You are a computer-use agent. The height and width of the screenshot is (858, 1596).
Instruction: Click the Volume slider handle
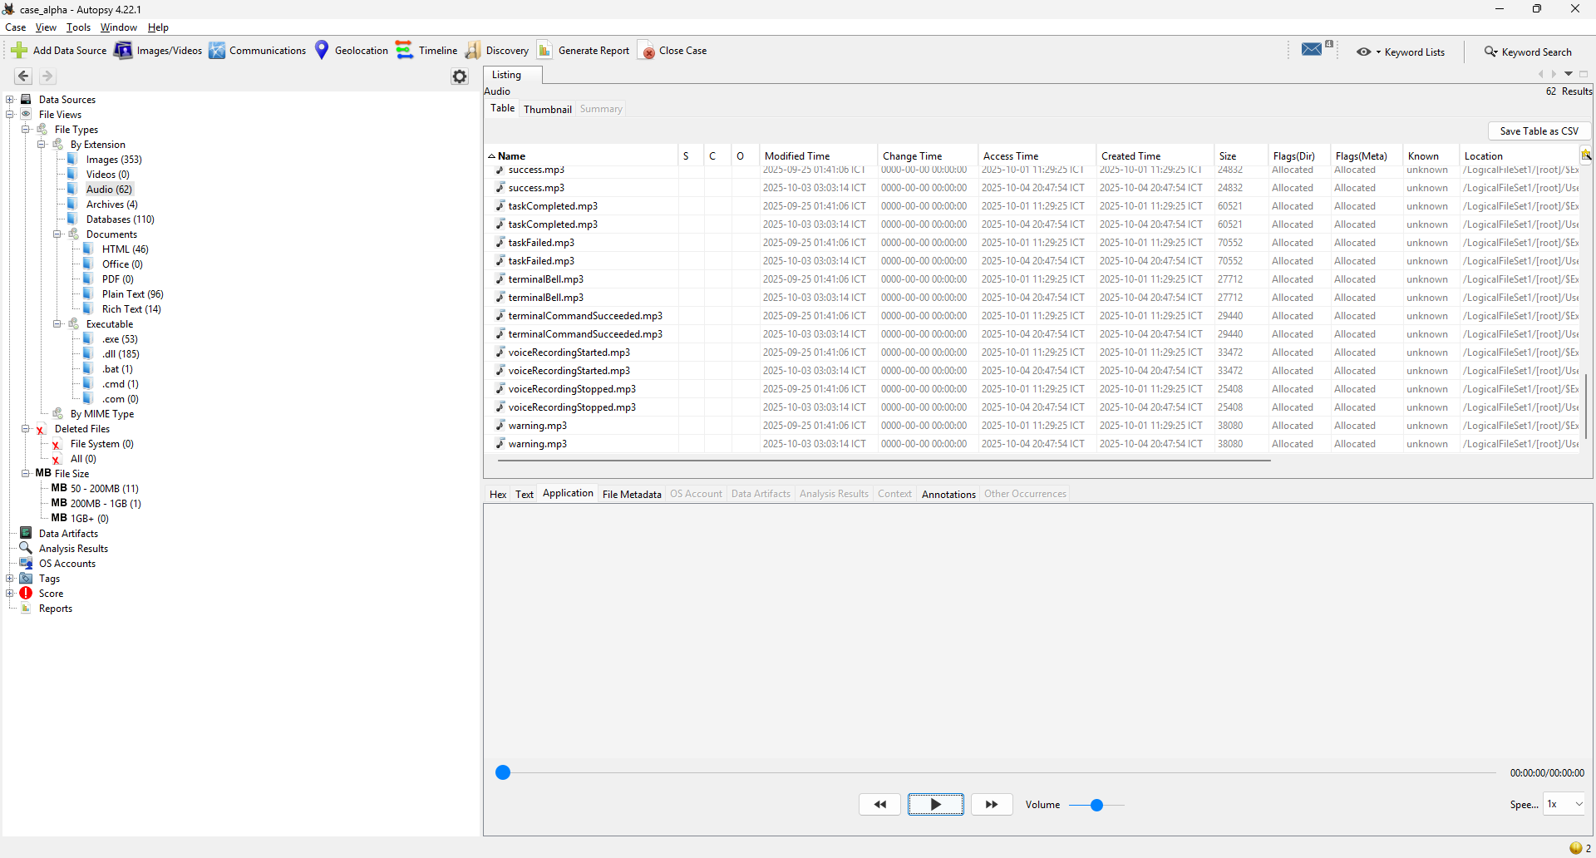[x=1096, y=805]
